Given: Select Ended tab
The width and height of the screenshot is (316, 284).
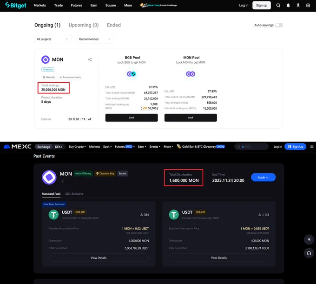Looking at the screenshot, I should [x=114, y=25].
